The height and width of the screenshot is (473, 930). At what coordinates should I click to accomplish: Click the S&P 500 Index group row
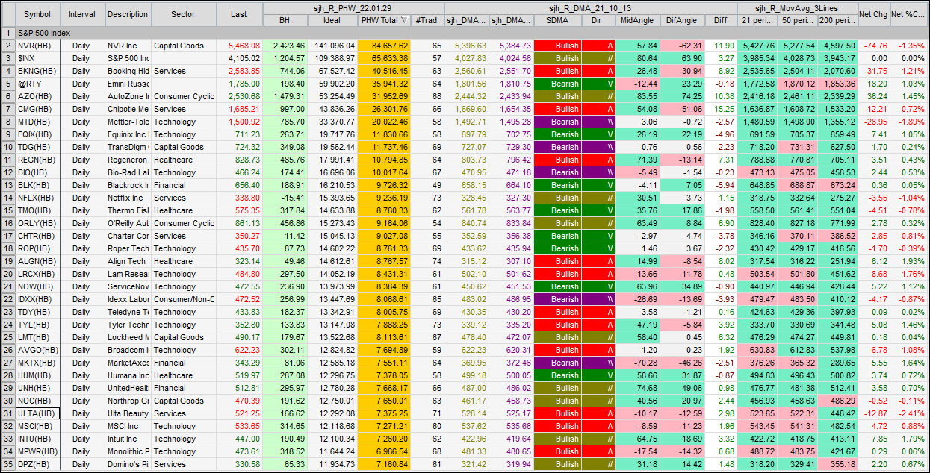click(472, 34)
